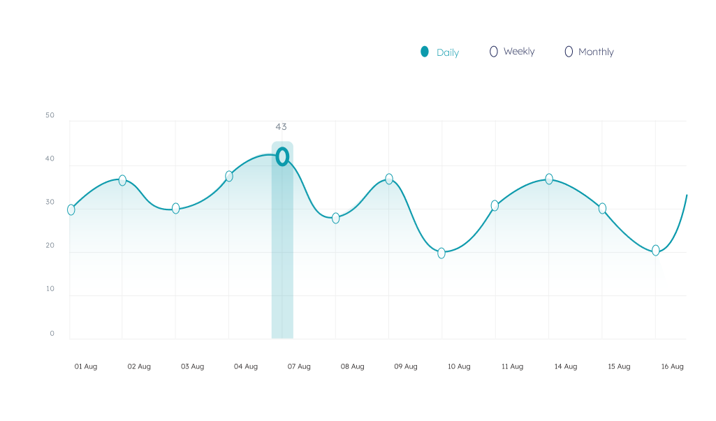
Task: Click the 43 value label above the chart
Action: (281, 127)
